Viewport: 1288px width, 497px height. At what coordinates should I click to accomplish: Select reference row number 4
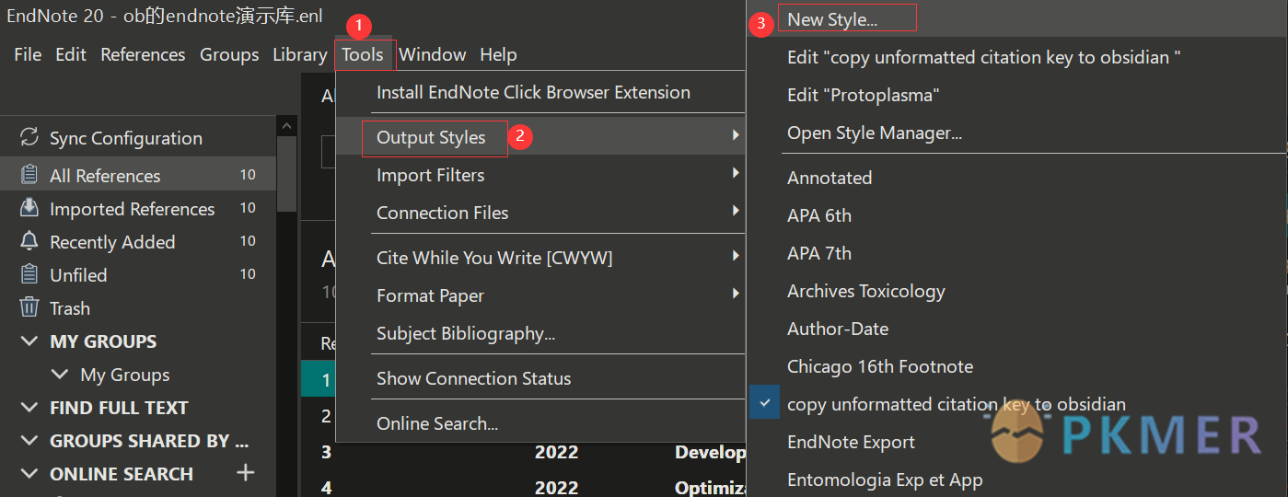325,486
